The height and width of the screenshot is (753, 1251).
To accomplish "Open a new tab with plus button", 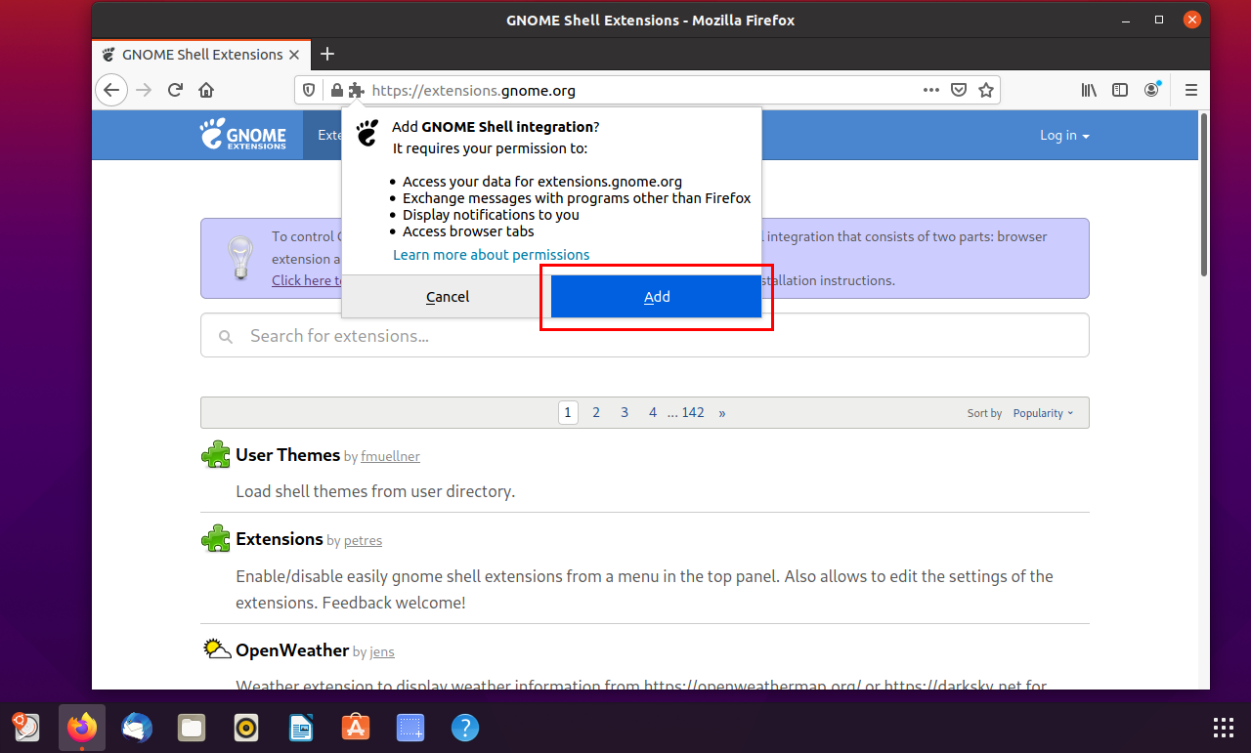I will click(x=327, y=54).
